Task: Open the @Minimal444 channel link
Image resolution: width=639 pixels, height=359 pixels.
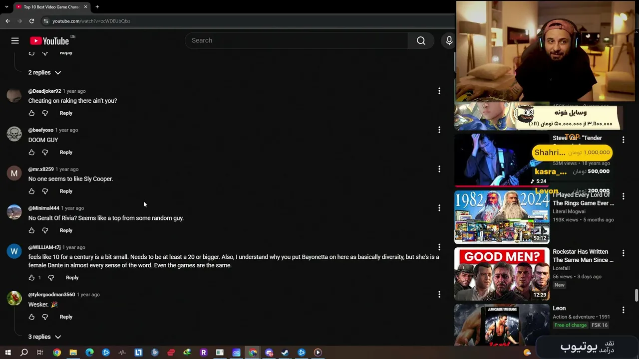Action: pyautogui.click(x=43, y=208)
